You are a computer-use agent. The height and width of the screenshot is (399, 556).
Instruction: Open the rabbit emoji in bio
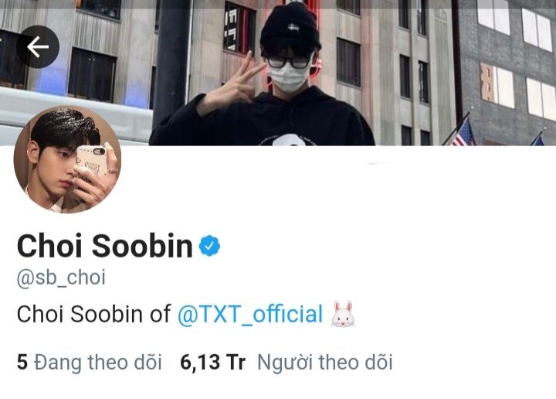[343, 314]
